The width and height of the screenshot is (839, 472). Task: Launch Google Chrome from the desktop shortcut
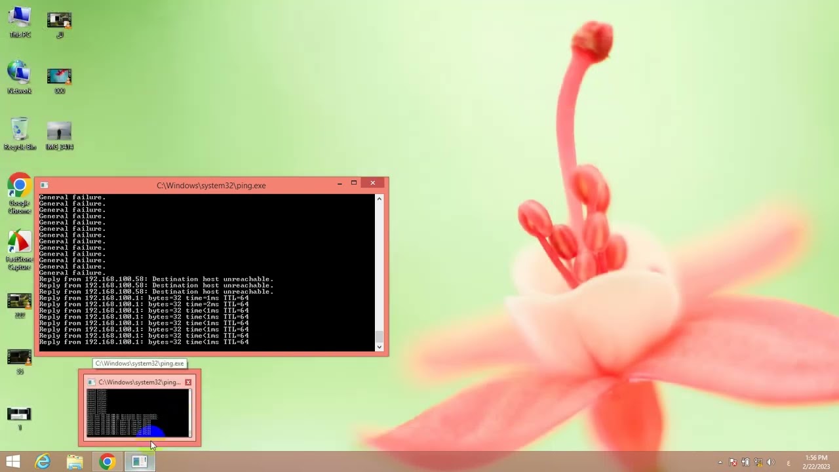click(x=20, y=194)
